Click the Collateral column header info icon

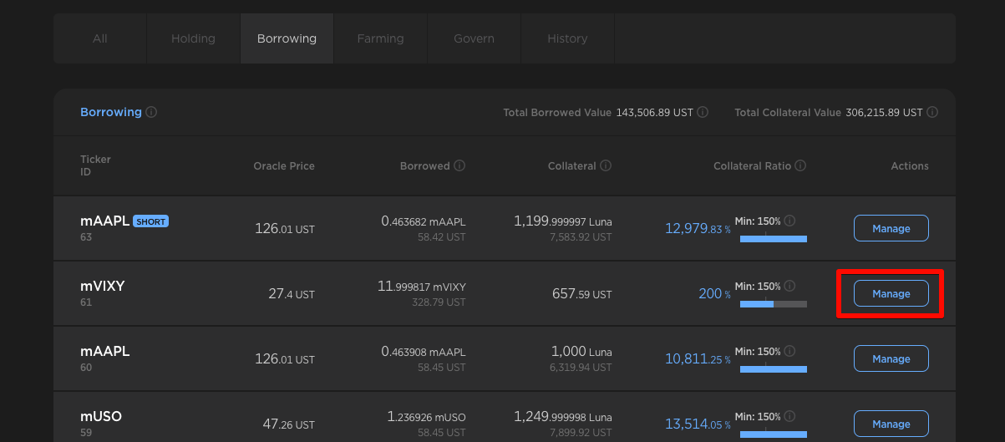(x=606, y=165)
